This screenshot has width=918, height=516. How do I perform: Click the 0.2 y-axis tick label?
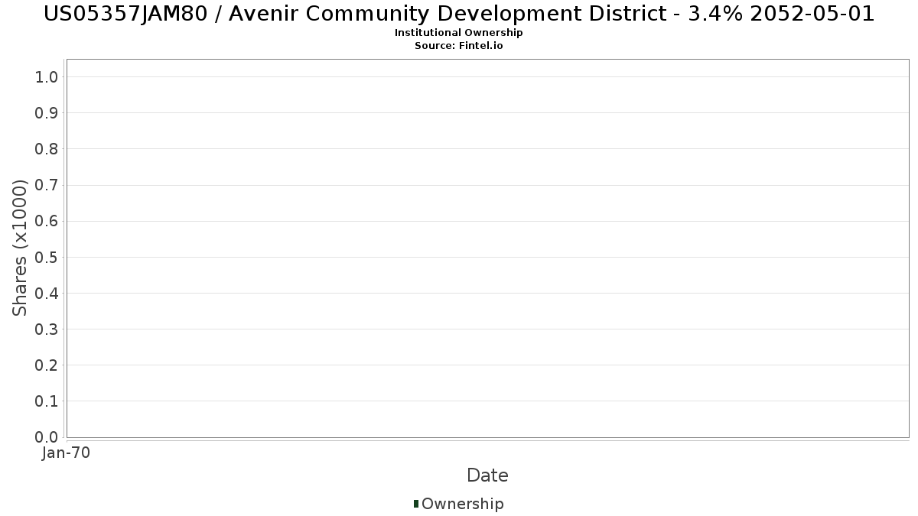pyautogui.click(x=47, y=365)
